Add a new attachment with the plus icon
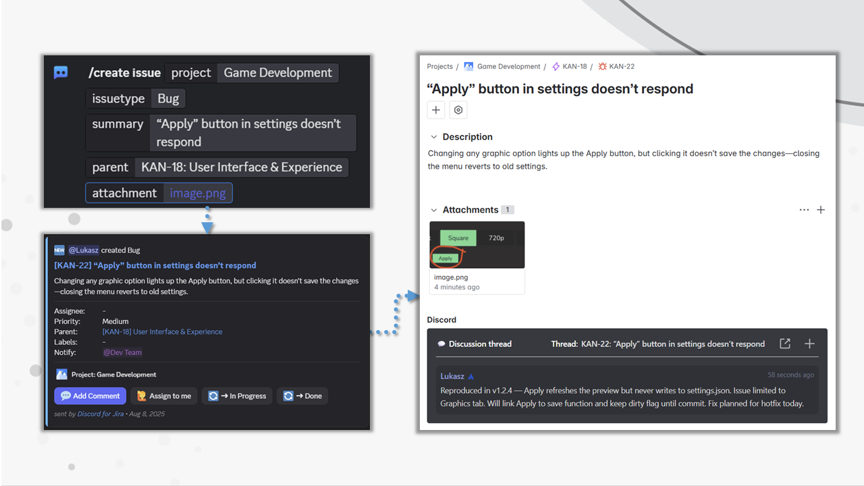864x486 pixels. coord(821,210)
